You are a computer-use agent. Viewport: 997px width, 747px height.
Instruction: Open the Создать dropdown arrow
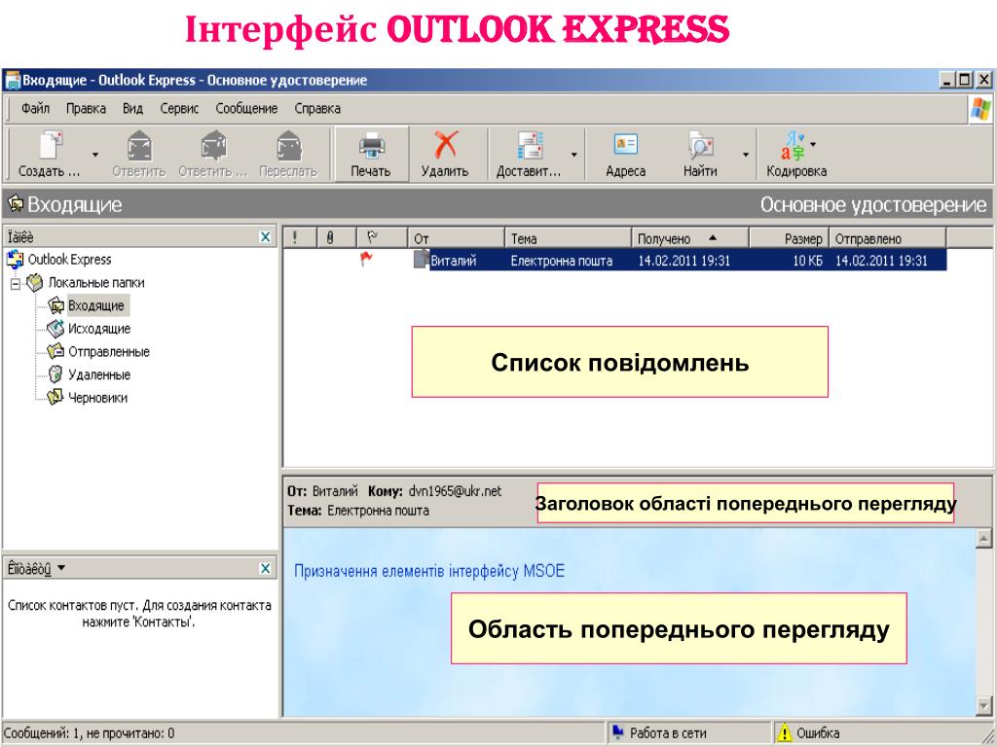95,155
